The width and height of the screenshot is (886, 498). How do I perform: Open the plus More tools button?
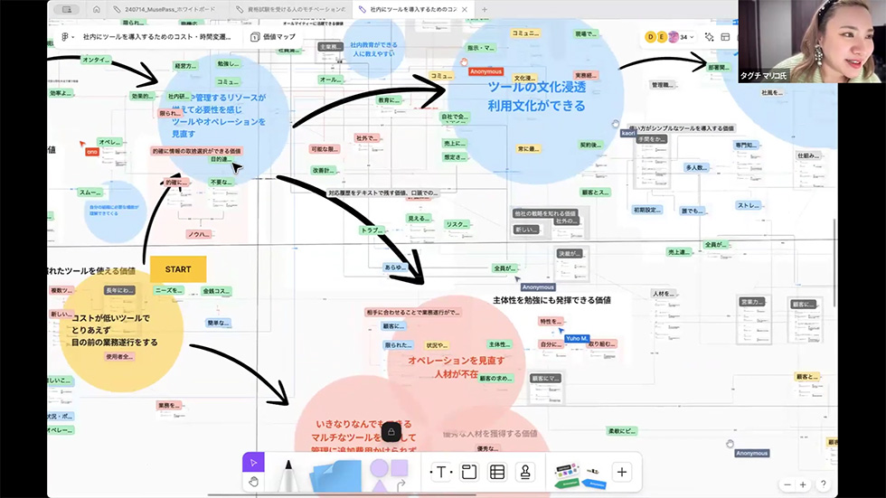622,472
